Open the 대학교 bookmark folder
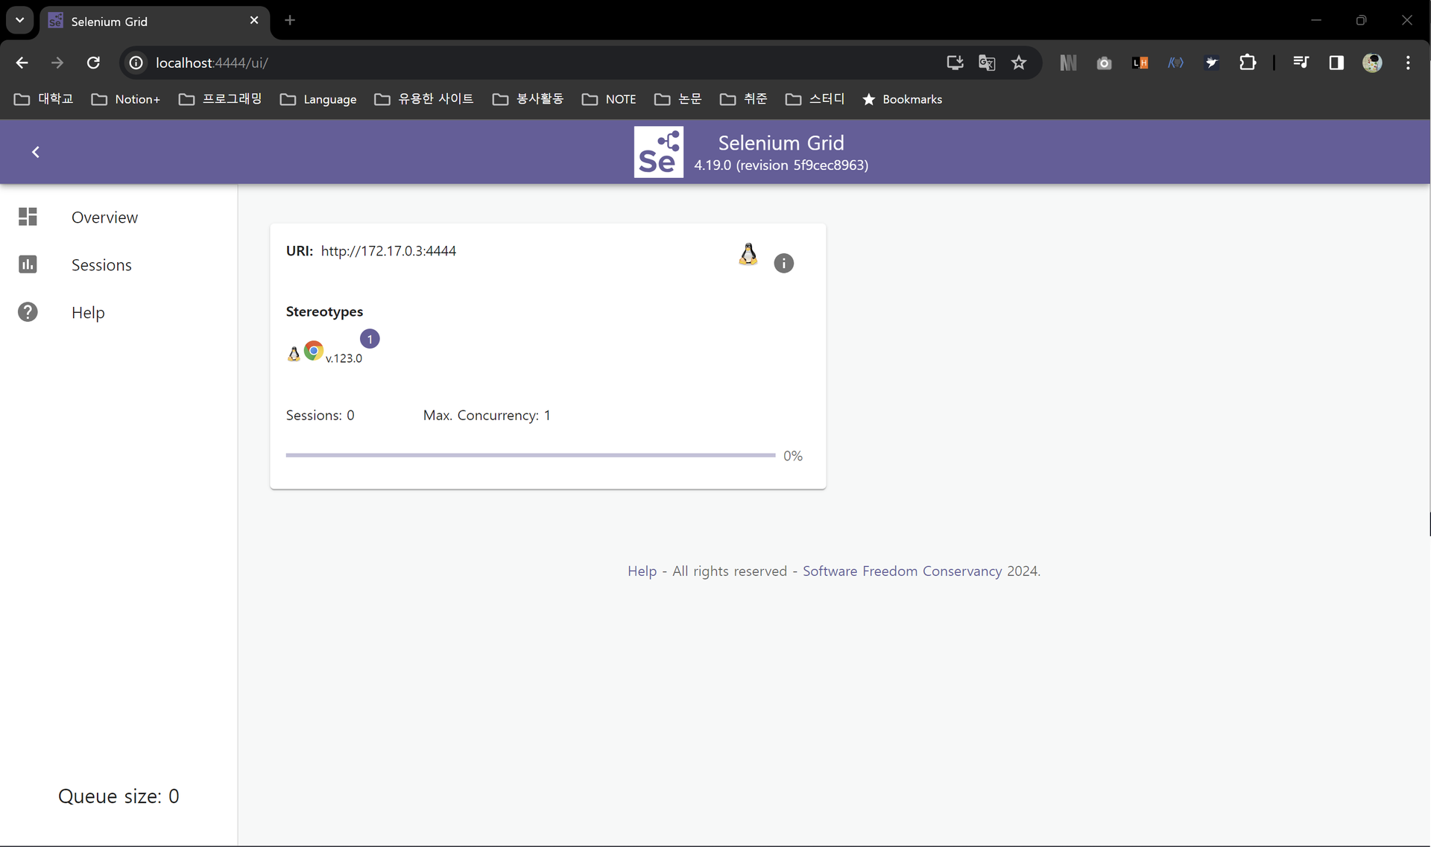Screen dimensions: 1431x847 (44, 99)
